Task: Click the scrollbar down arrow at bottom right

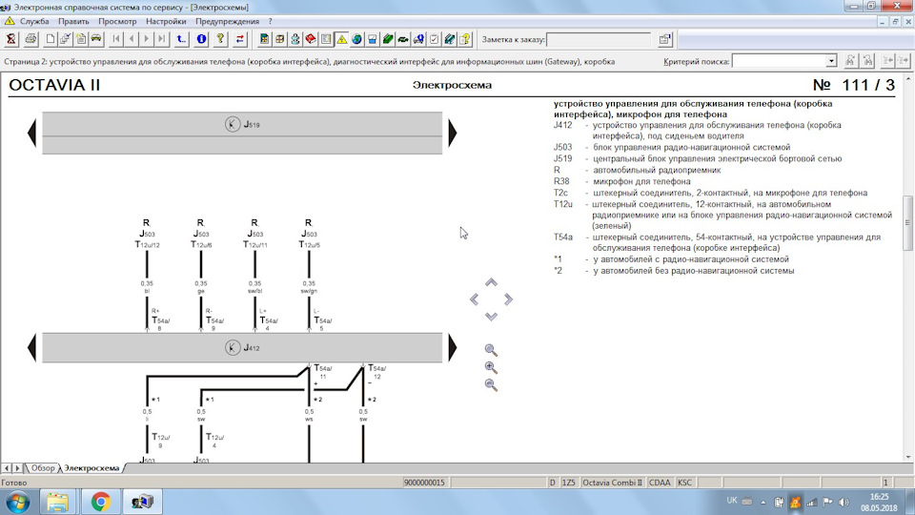Action: pos(907,457)
